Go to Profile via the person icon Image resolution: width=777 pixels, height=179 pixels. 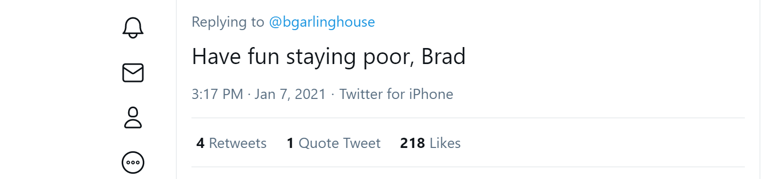tap(133, 117)
